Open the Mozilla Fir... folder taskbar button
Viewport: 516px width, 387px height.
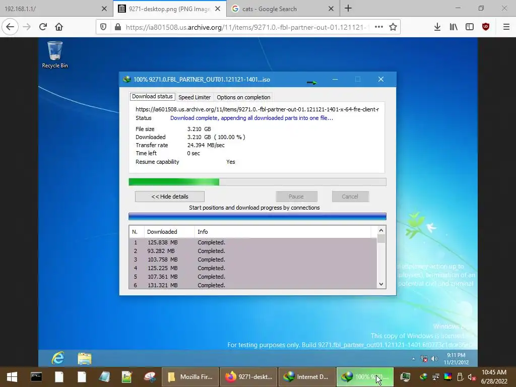tap(190, 377)
